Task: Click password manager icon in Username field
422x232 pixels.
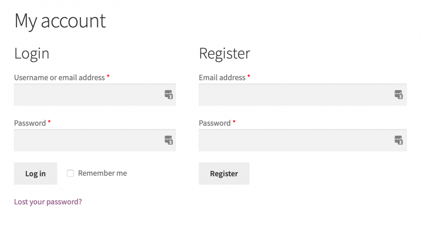Action: tap(168, 94)
